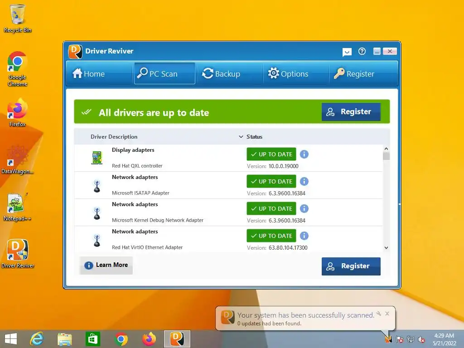464x348 pixels.
Task: Click the Learn More button
Action: [106, 265]
